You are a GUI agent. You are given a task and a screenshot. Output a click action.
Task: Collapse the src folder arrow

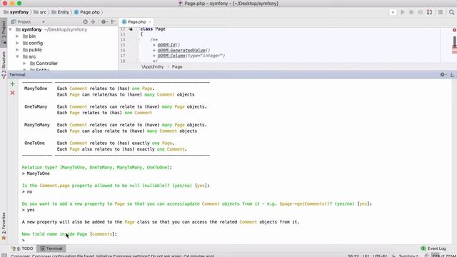point(17,56)
